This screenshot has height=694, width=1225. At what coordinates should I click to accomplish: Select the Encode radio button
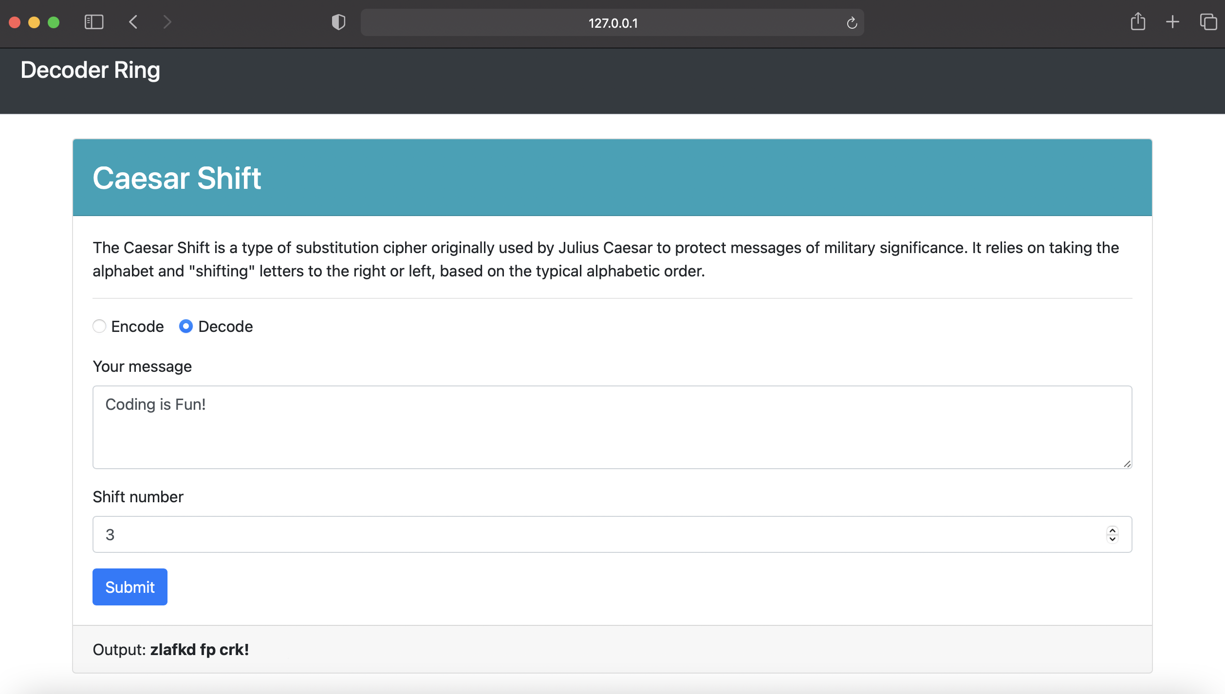point(99,327)
